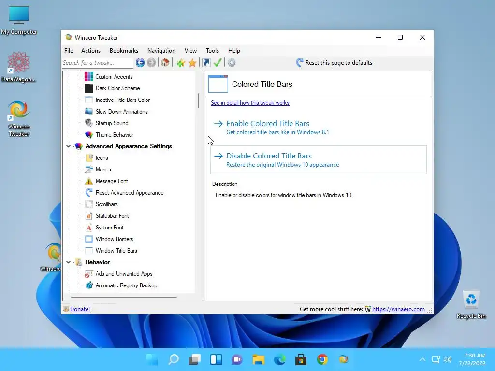Viewport: 495px width, 371px height.
Task: Click the create shortcut toolbar icon
Action: point(206,63)
